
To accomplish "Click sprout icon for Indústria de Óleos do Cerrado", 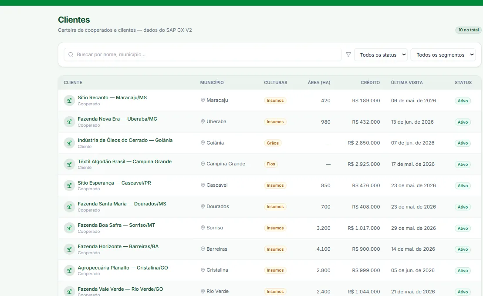I will pos(69,143).
